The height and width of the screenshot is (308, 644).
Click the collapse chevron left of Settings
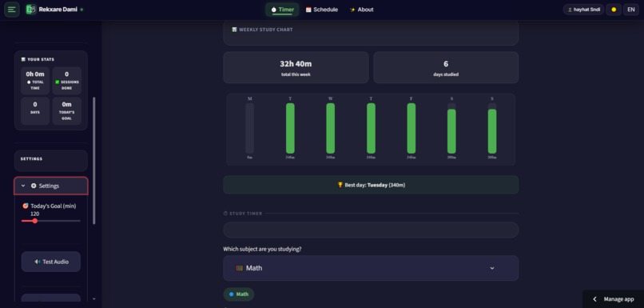(23, 186)
